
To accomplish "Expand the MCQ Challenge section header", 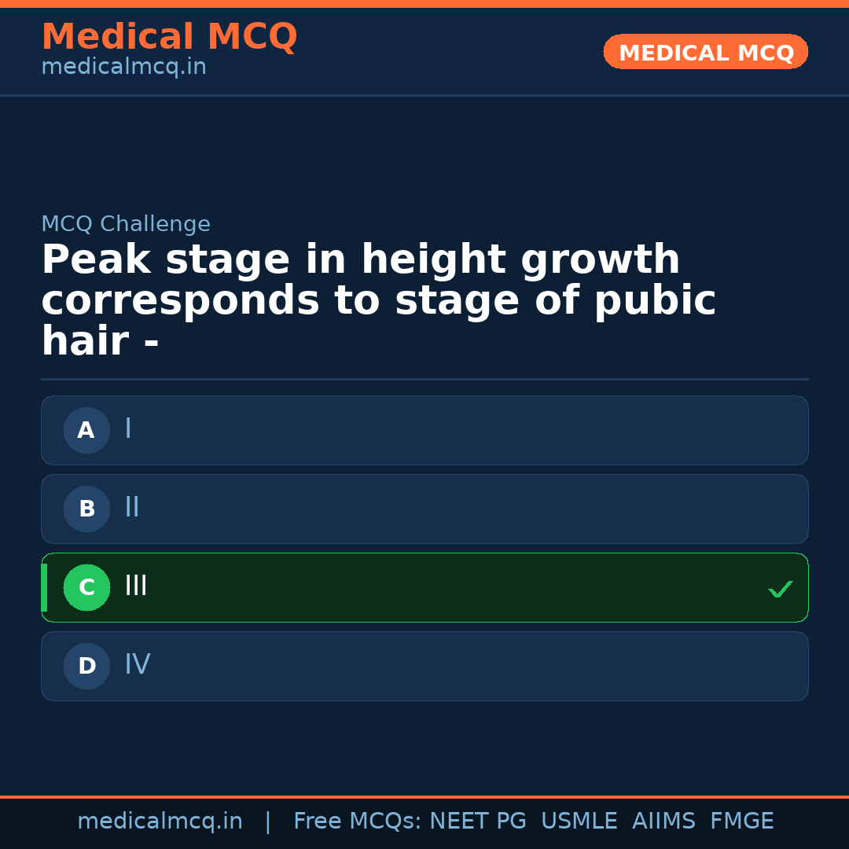I will pyautogui.click(x=126, y=223).
